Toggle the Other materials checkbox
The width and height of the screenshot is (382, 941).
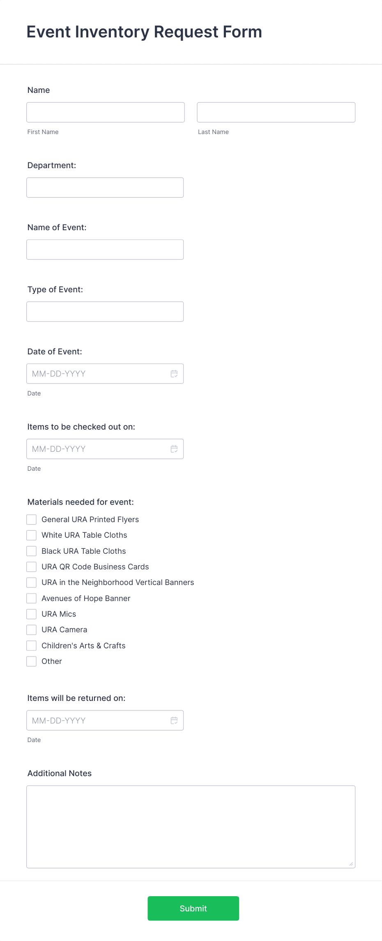(31, 661)
